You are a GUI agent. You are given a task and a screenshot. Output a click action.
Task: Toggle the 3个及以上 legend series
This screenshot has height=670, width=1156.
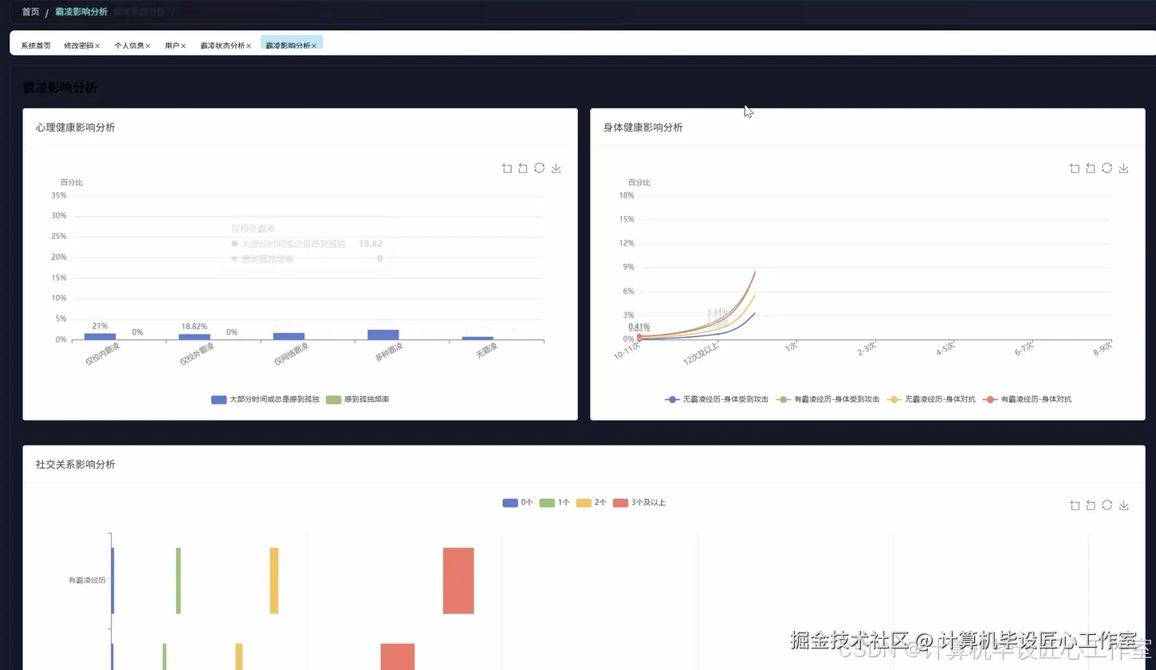tap(639, 503)
